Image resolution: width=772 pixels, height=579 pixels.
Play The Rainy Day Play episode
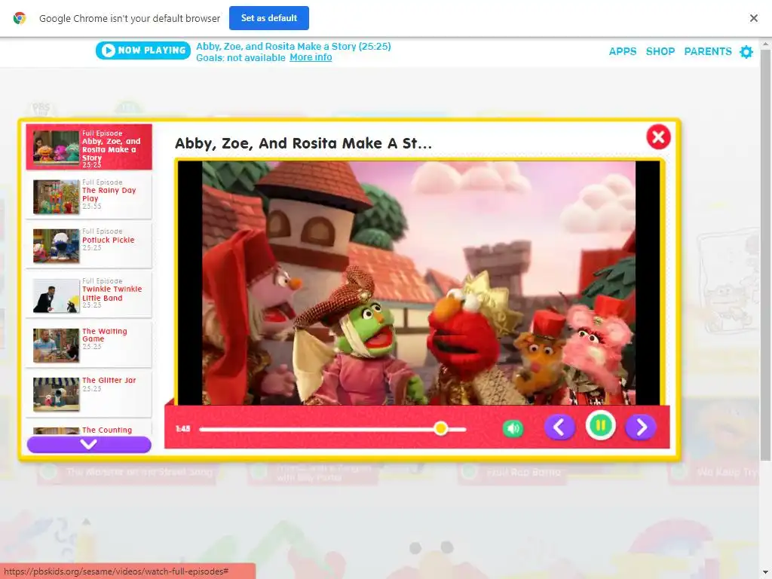89,196
